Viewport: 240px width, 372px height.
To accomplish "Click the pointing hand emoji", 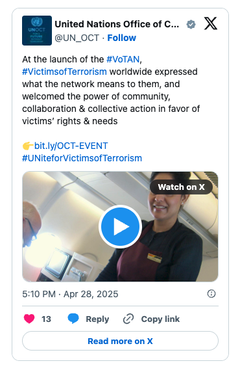I will [x=28, y=146].
